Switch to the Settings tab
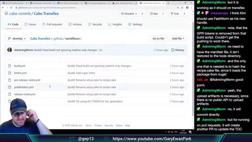 click(x=135, y=24)
